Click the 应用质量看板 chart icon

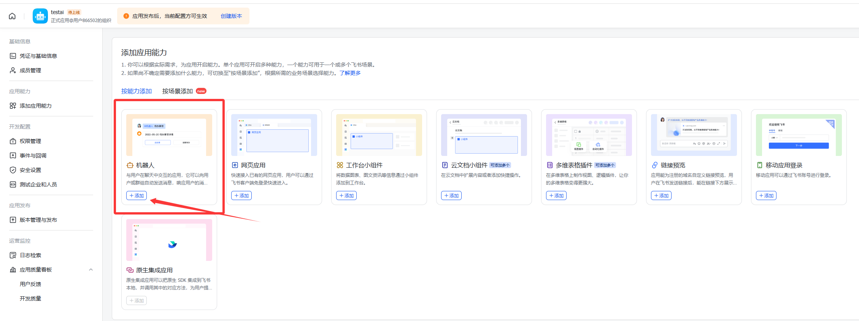[13, 270]
